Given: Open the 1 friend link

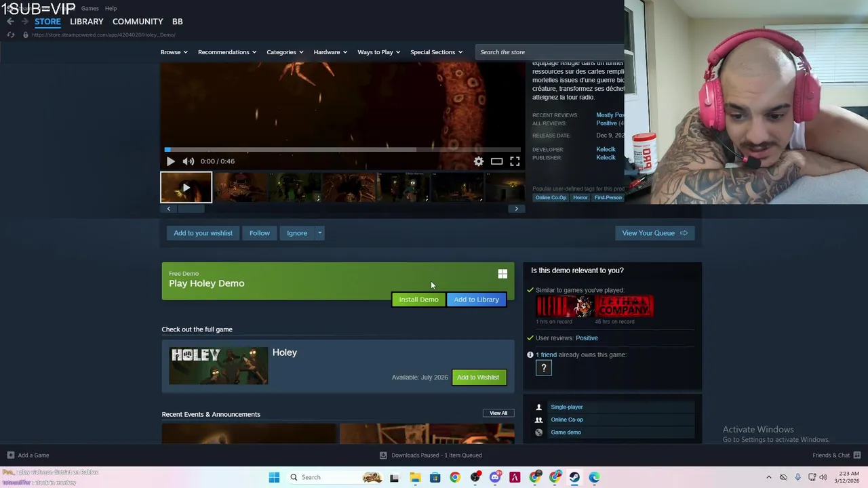Looking at the screenshot, I should click(x=546, y=354).
